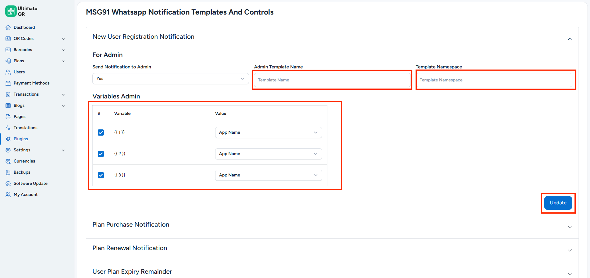This screenshot has height=278, width=590.
Task: Expand the Plan Purchase Notification section
Action: tap(570, 227)
